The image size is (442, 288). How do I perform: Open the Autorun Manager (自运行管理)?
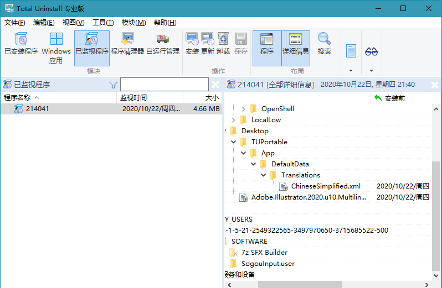click(x=163, y=44)
